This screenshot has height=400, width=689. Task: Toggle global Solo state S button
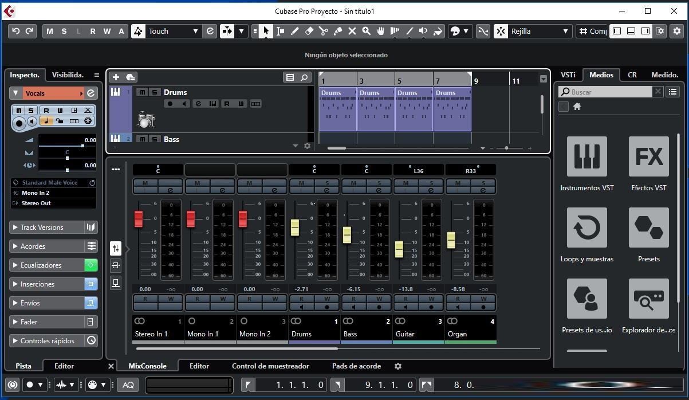pos(64,31)
